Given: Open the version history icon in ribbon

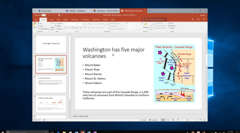Looking at the screenshot, I should 198,19.
